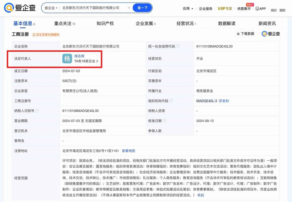This screenshot has width=292, height=202.
Task: Click the 企业名称 value in the table
Action: [91, 46]
